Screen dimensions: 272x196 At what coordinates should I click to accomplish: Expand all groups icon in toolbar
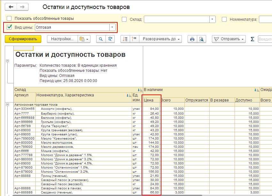pyautogui.click(x=125, y=39)
